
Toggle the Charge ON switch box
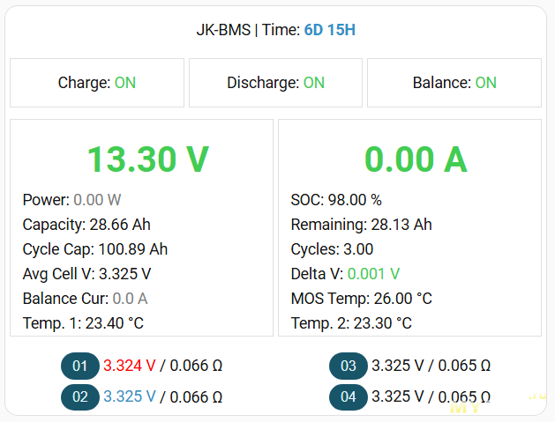97,83
